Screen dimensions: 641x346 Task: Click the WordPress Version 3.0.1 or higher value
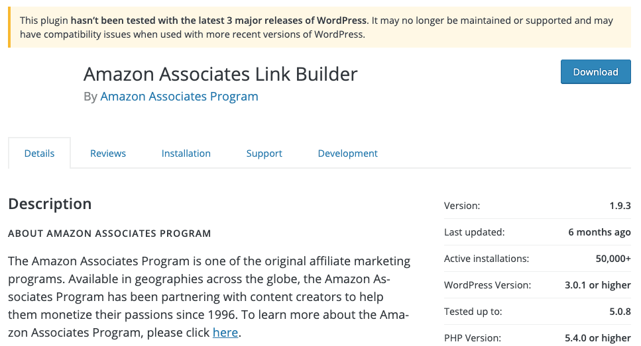pos(598,285)
